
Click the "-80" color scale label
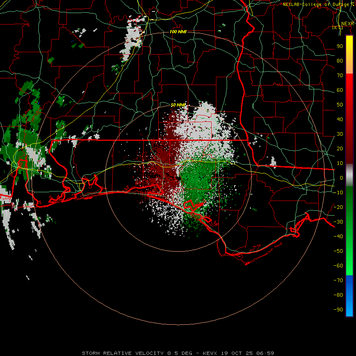pyautogui.click(x=338, y=295)
